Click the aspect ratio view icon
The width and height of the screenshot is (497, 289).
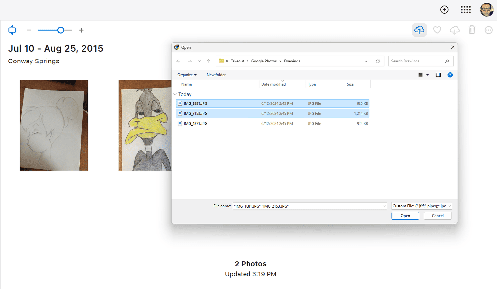coord(12,30)
